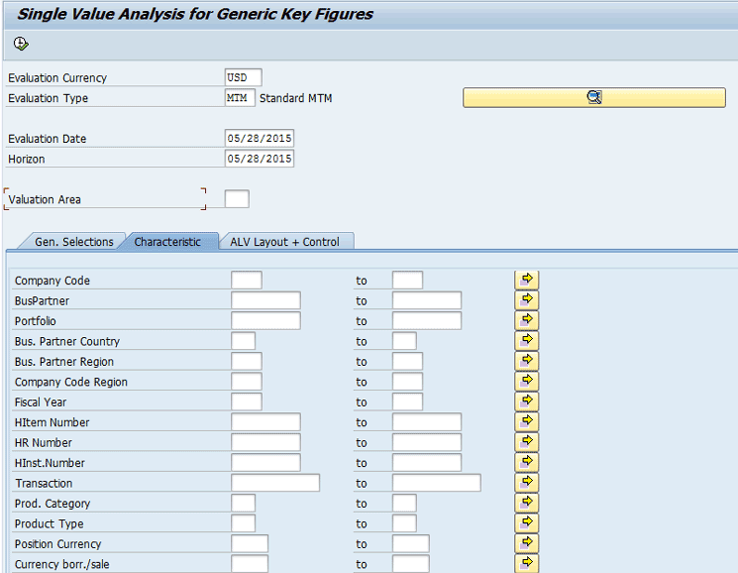Screen dimensions: 738x573
Task: Click the yellow search button with binoculars
Action: click(593, 97)
